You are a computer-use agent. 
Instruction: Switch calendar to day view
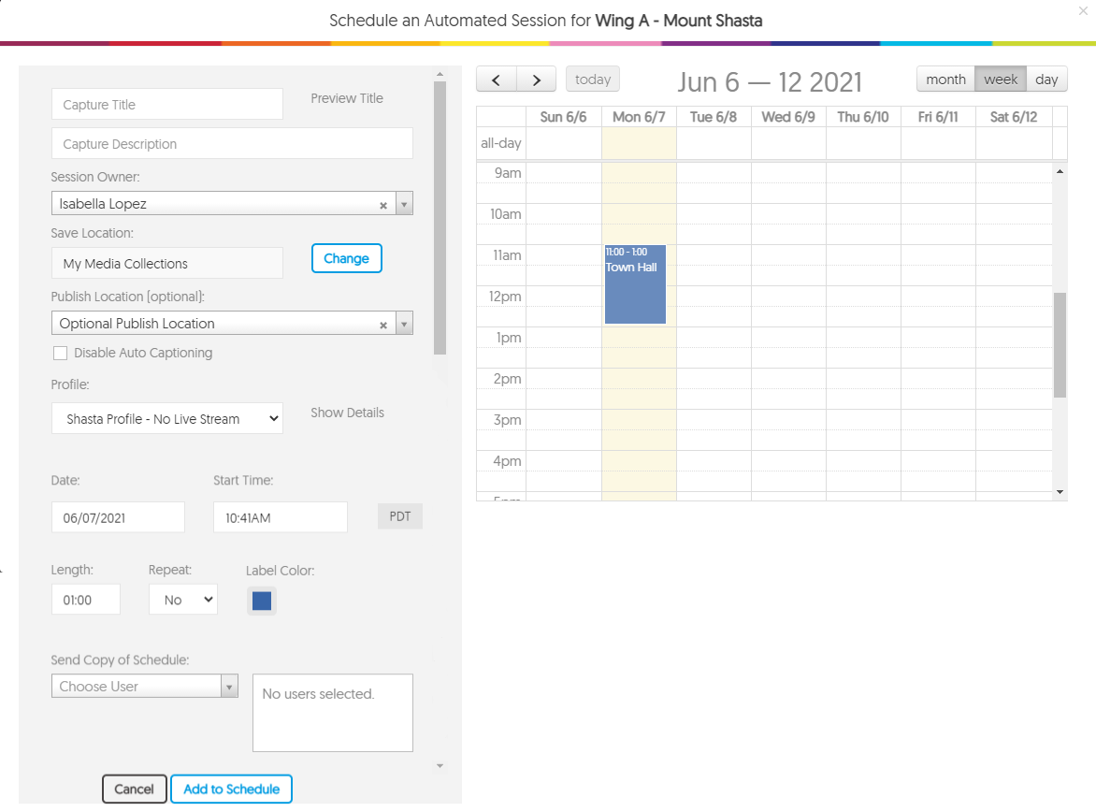click(1046, 80)
